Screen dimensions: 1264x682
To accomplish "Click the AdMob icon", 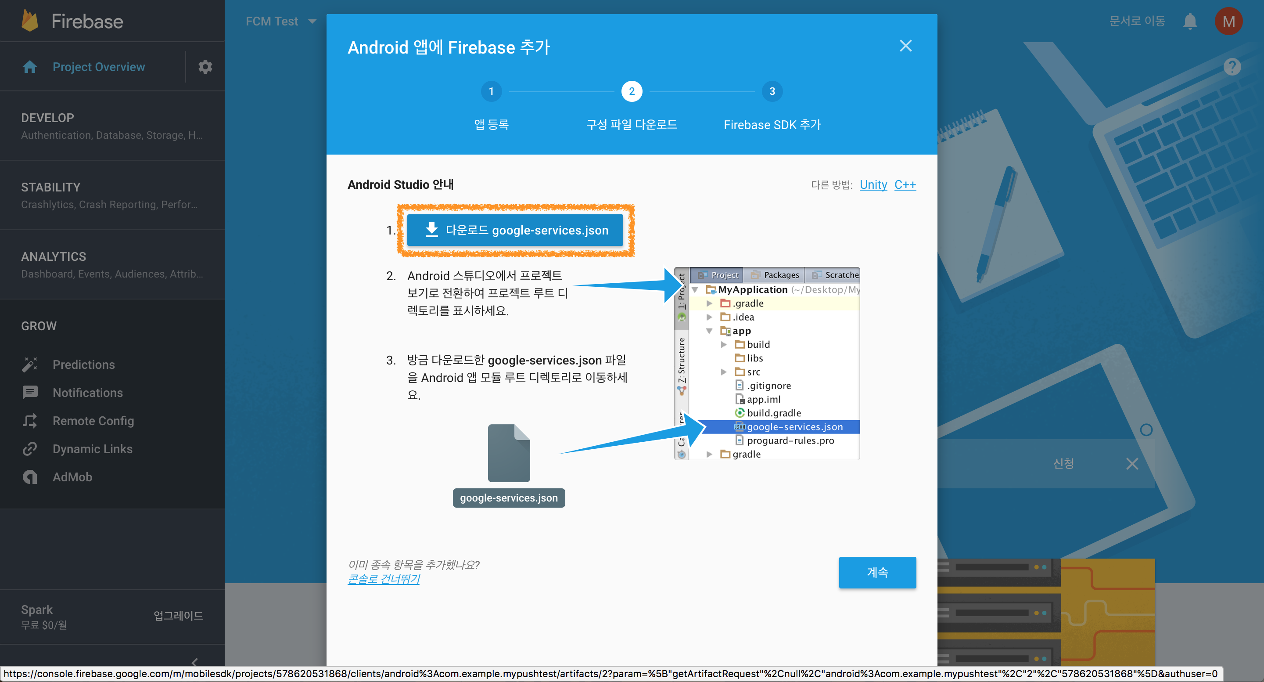I will pyautogui.click(x=30, y=477).
